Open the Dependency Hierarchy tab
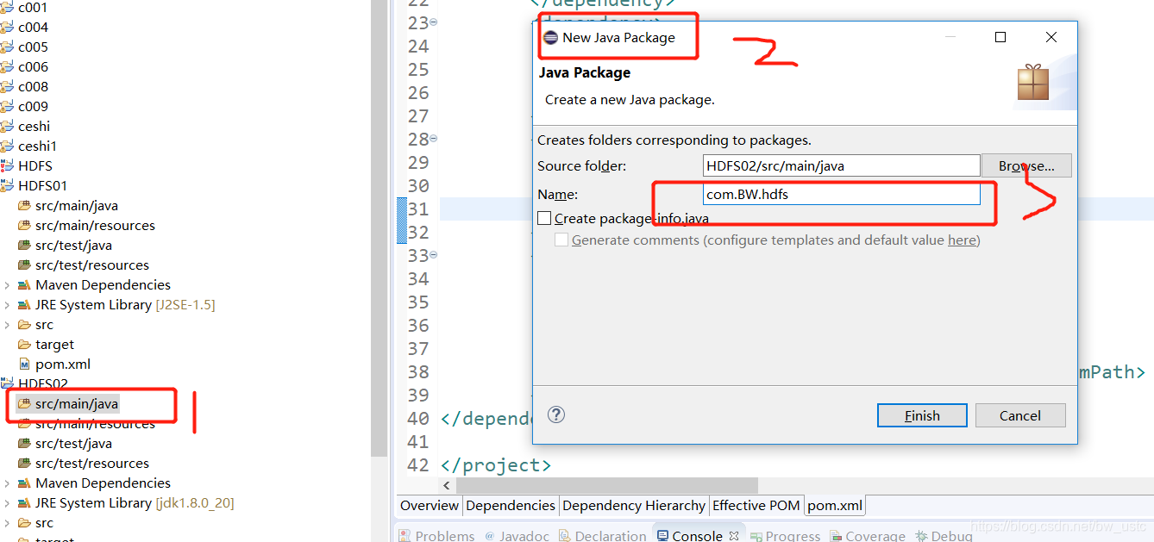The height and width of the screenshot is (542, 1154). coord(633,506)
